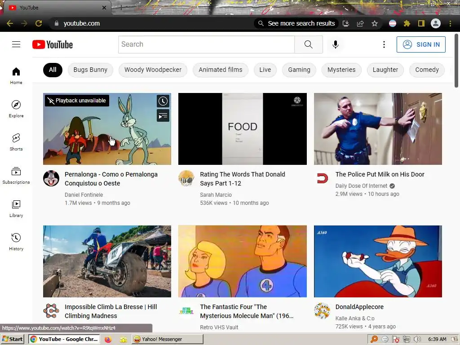Add Pernalonga video to Watch Later
This screenshot has height=345, width=460.
coord(163,101)
